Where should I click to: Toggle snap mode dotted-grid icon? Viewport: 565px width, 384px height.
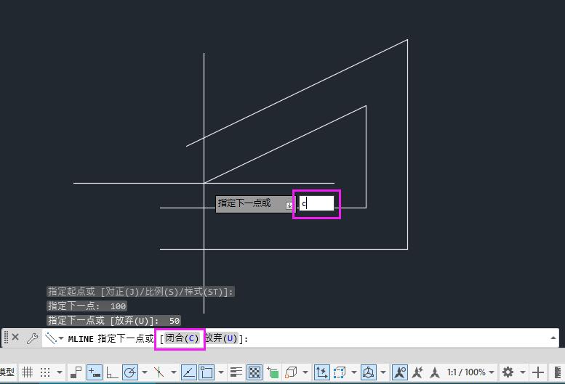(45, 372)
